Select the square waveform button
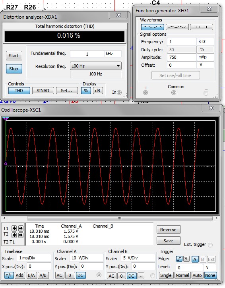The image size is (225, 288). 202,27
